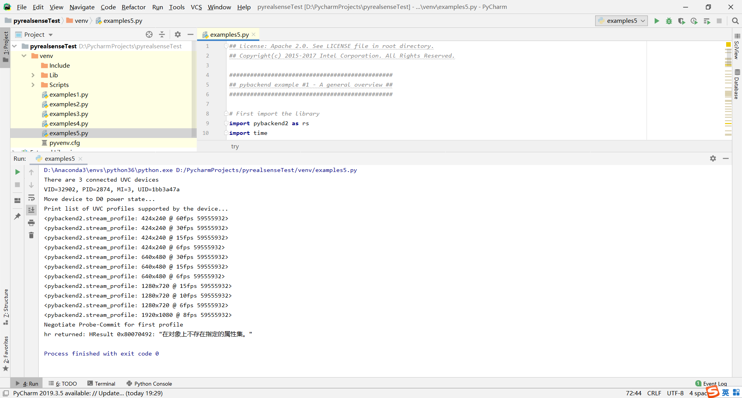Expand the Lib folder
Screen dimensions: 742x398
[x=33, y=75]
